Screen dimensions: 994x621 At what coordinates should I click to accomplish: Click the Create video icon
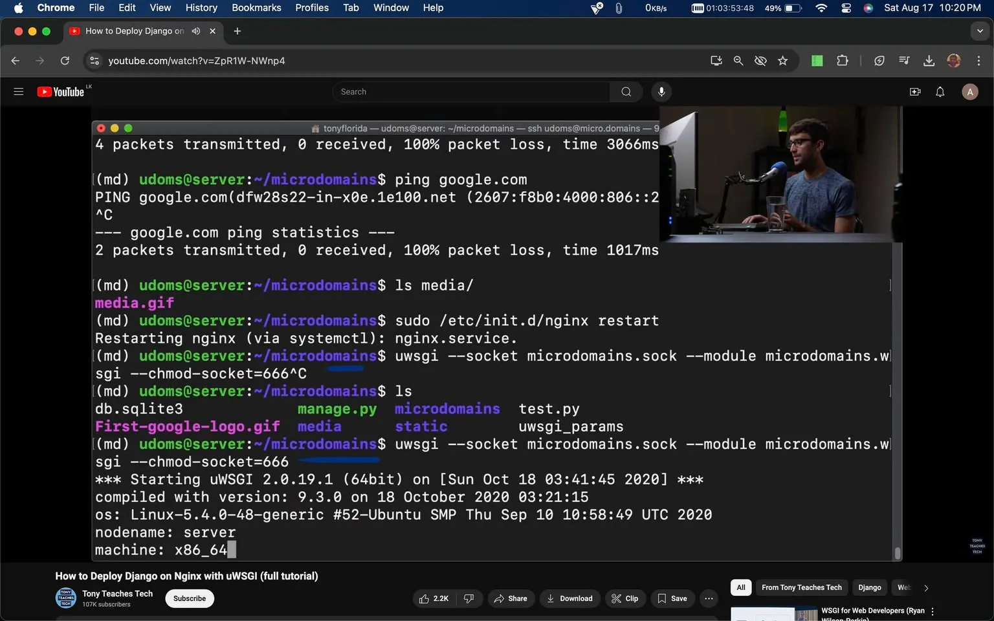click(915, 92)
